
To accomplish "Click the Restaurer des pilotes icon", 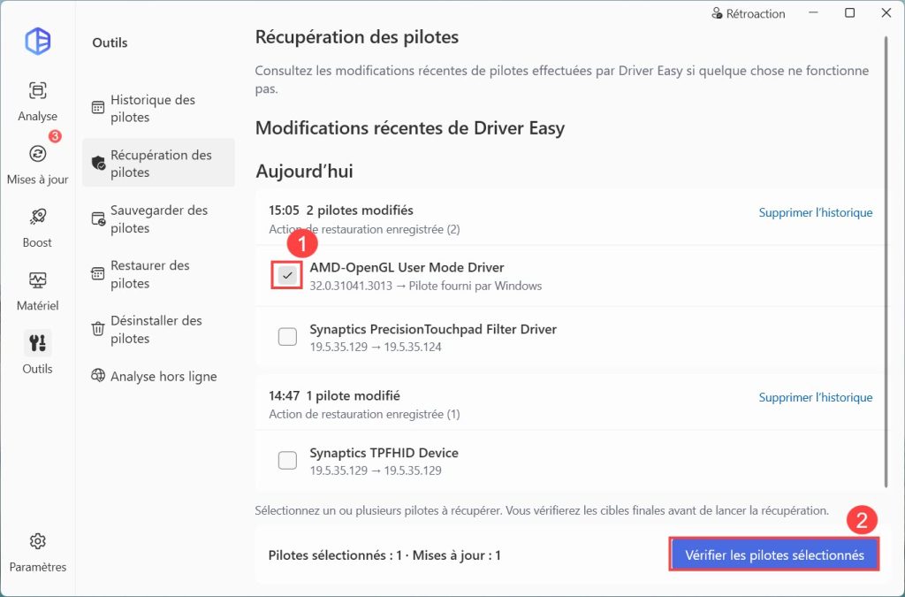I will click(x=98, y=274).
